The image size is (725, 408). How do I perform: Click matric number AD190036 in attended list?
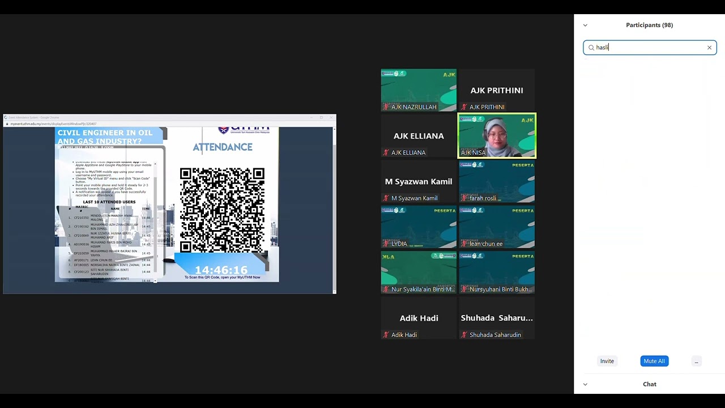click(81, 244)
